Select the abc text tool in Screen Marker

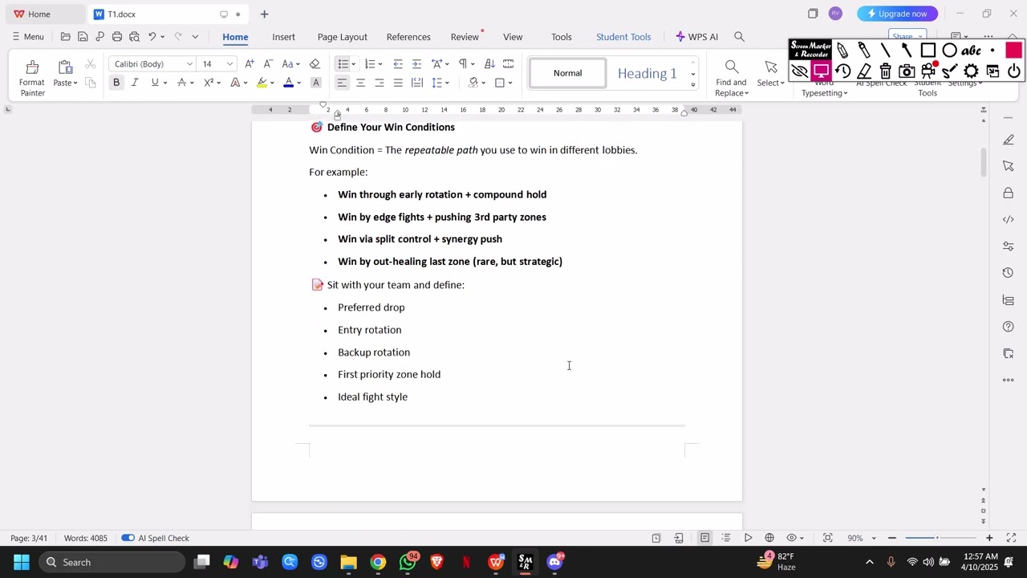click(971, 51)
